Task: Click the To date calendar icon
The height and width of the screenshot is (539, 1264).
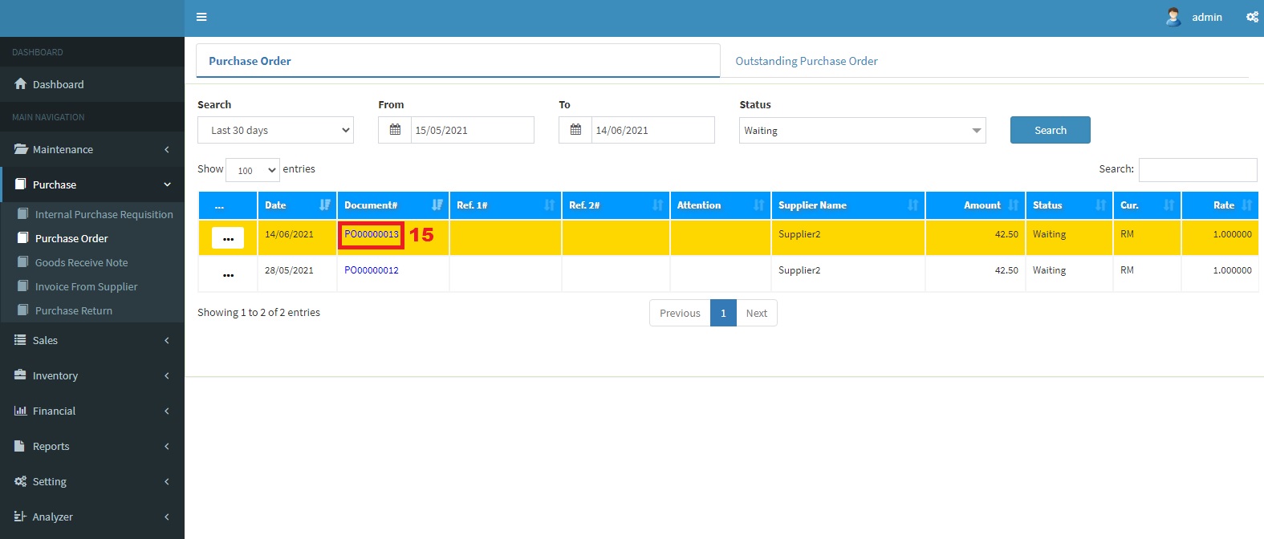Action: (x=575, y=130)
